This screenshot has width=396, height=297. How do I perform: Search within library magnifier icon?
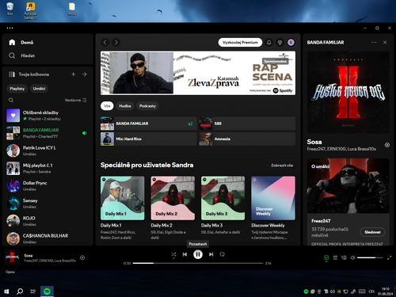point(11,101)
